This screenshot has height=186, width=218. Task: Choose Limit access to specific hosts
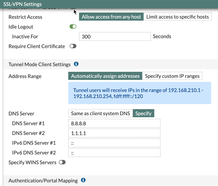click(178, 17)
